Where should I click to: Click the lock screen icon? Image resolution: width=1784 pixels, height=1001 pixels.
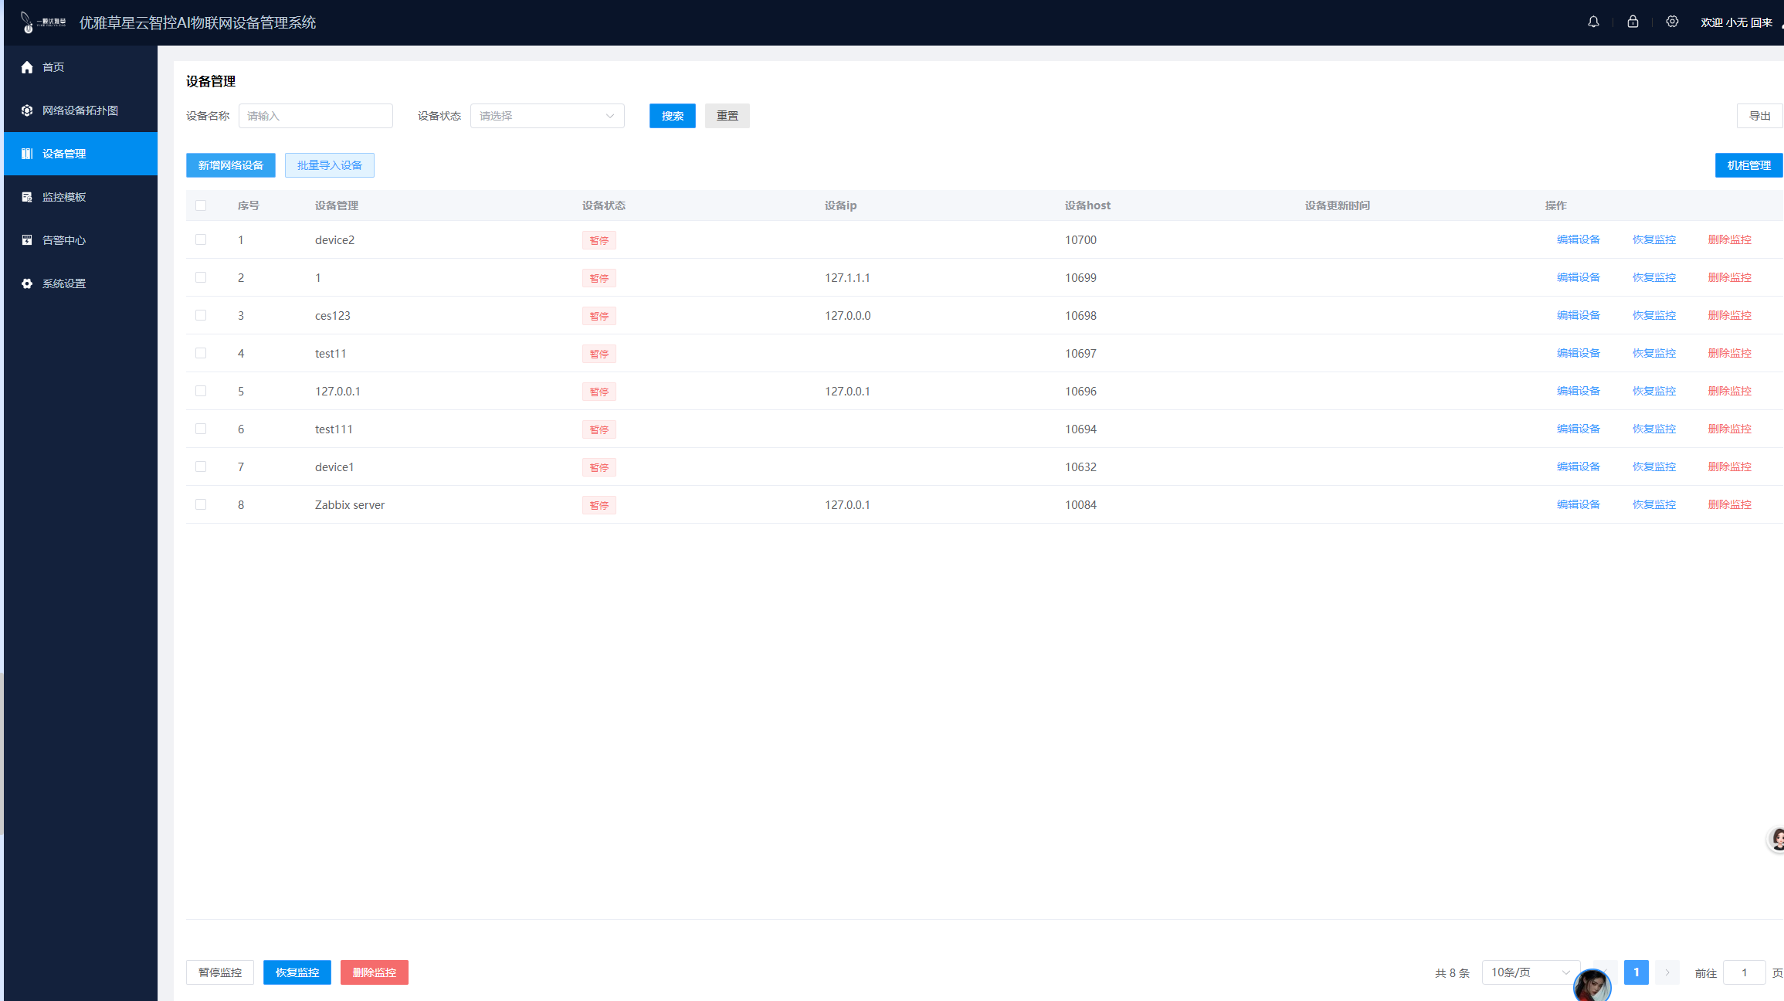(x=1633, y=22)
